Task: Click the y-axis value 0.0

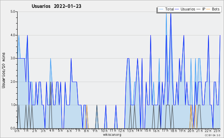Action: pos(13,128)
